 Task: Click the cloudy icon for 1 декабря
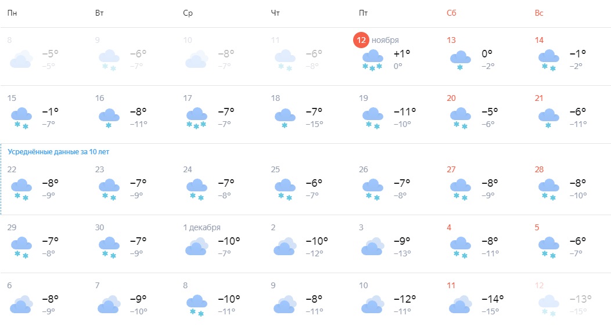point(196,246)
